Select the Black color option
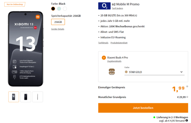 53,9
